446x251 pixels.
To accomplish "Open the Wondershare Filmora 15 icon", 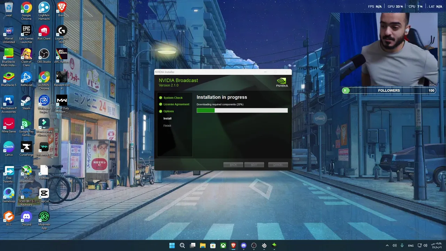I will pyautogui.click(x=44, y=127).
